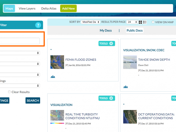Open Sort By Modified Date dropdown
Screen dimensions: 176x132
(x=90, y=22)
